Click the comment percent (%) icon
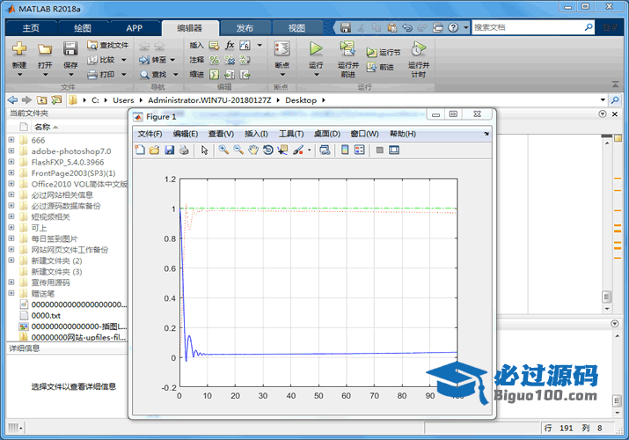Screen dimensions: 629x440 (x=215, y=60)
